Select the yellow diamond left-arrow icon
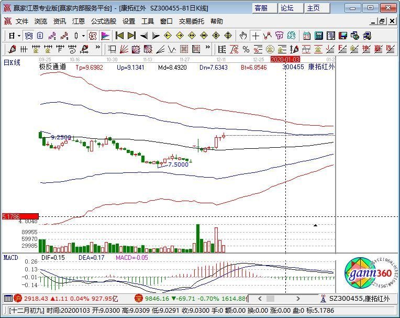Image resolution: width=400 pixels, height=318 pixels. [168, 36]
